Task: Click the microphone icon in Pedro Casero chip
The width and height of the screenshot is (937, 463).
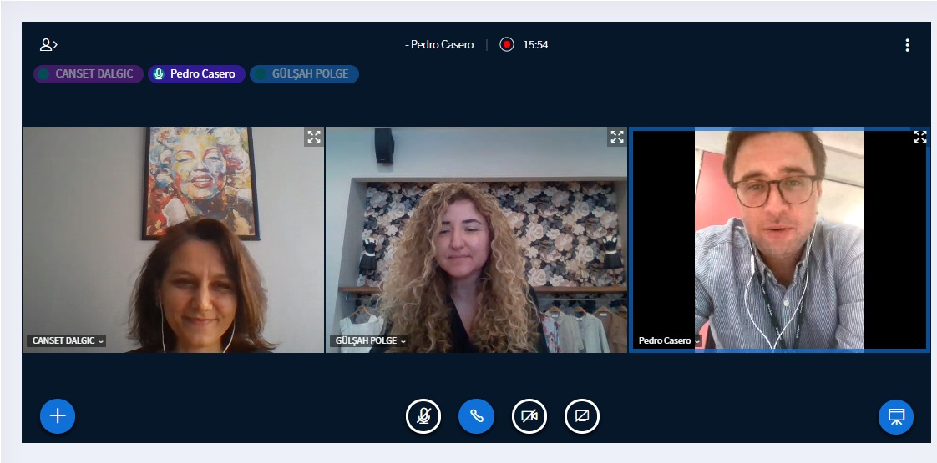Action: pos(159,74)
